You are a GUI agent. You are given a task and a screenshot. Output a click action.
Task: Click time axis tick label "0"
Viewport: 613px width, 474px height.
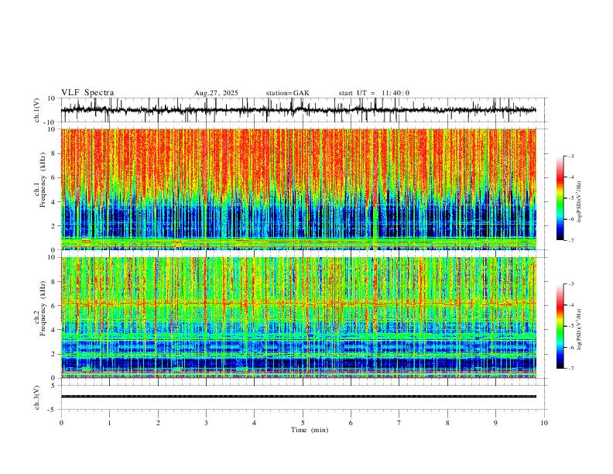pyautogui.click(x=61, y=423)
